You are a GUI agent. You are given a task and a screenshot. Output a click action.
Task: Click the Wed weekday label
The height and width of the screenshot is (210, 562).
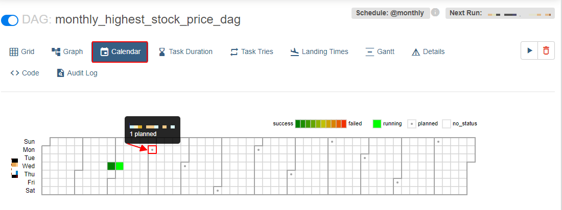pyautogui.click(x=28, y=166)
